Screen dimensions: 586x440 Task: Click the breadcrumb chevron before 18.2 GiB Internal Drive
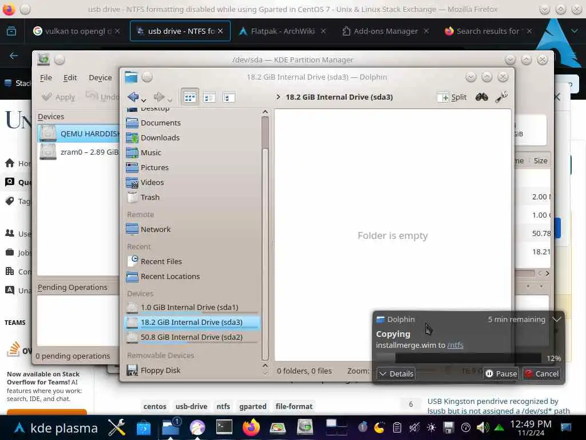[x=278, y=97]
